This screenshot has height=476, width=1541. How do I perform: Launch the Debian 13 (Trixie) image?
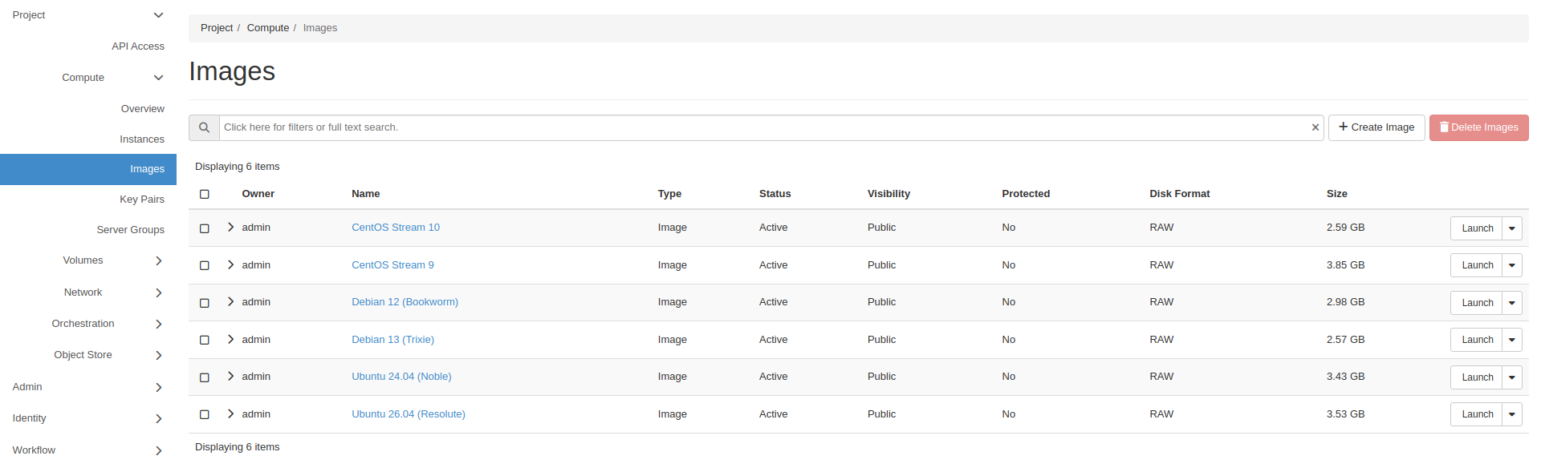click(x=1477, y=340)
